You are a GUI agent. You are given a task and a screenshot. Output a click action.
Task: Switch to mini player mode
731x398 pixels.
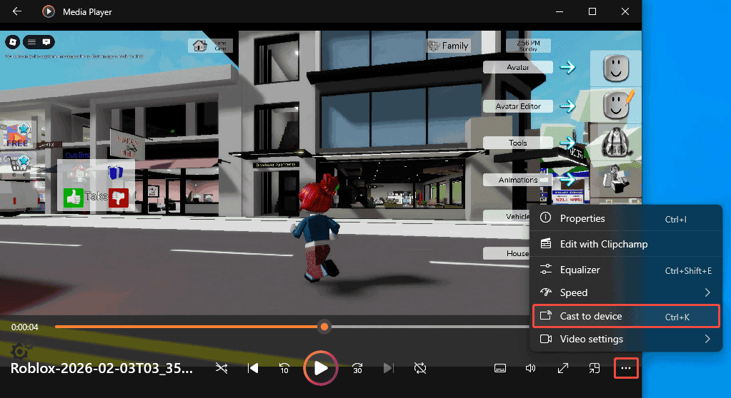pos(594,368)
